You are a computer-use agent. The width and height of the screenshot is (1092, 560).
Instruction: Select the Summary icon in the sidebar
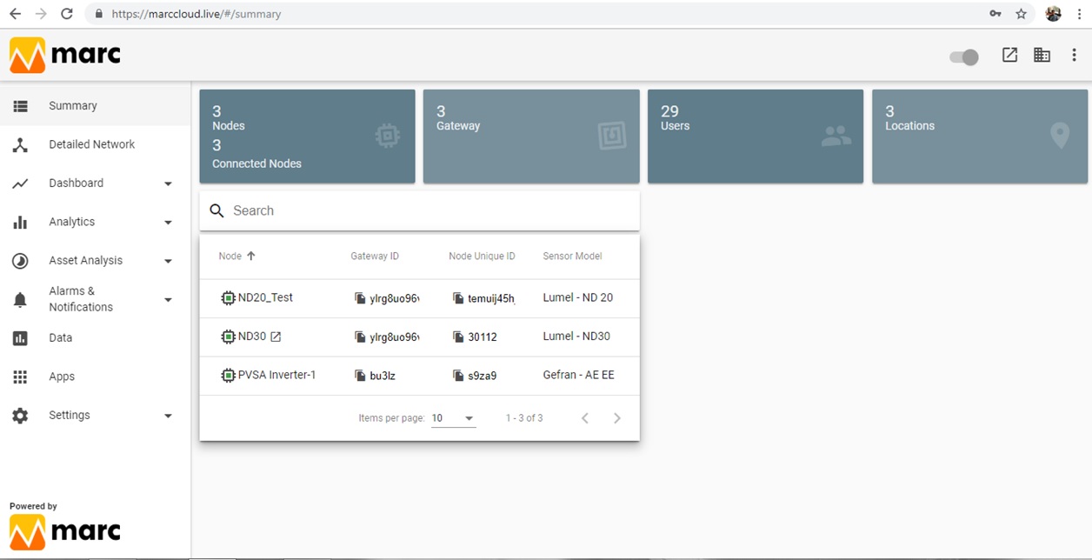click(21, 105)
